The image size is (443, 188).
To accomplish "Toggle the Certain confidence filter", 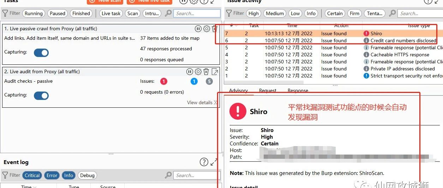I will (335, 13).
